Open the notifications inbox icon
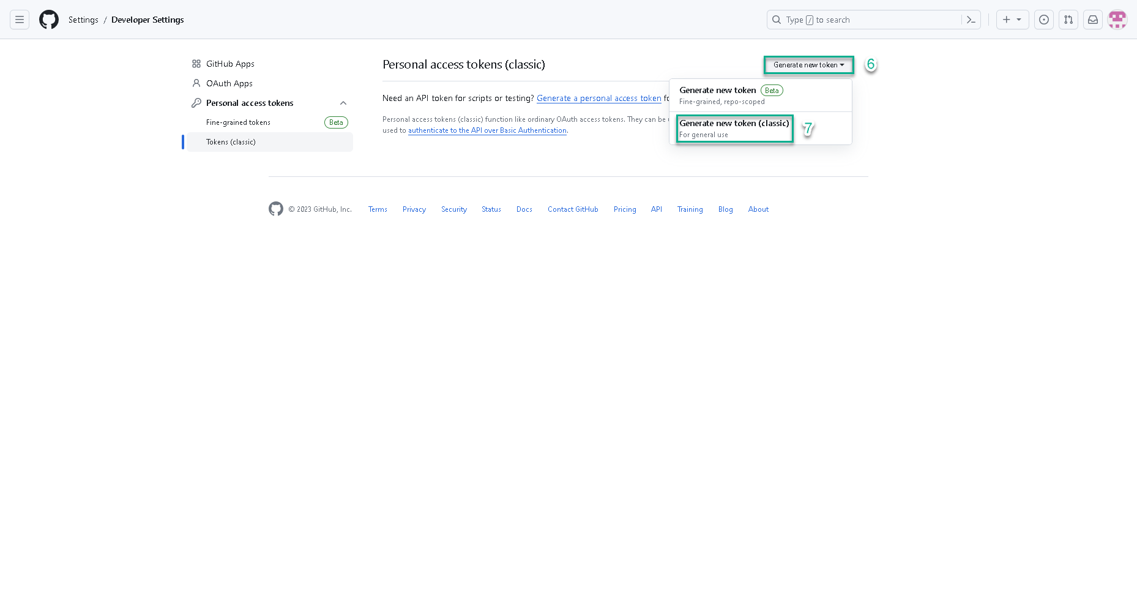This screenshot has height=614, width=1137. coord(1093,20)
